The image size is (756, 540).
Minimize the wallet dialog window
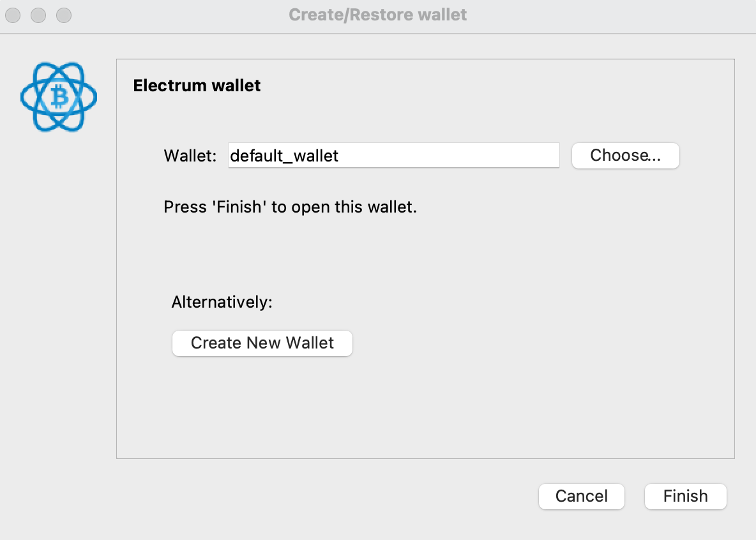click(x=38, y=15)
